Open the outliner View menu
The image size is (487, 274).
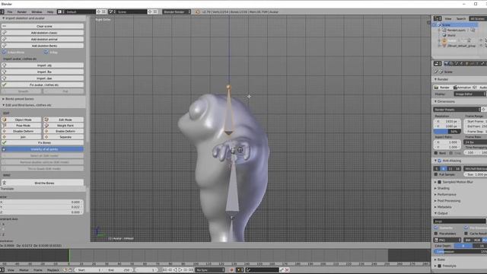click(x=448, y=18)
